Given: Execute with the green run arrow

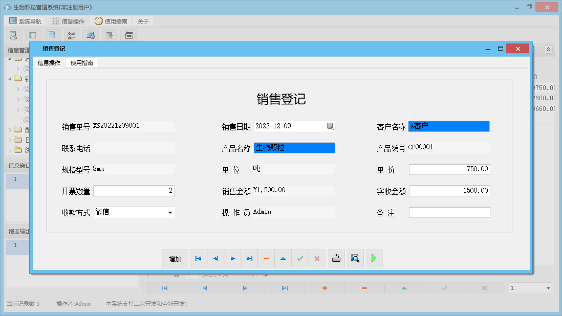Looking at the screenshot, I should click(x=374, y=258).
